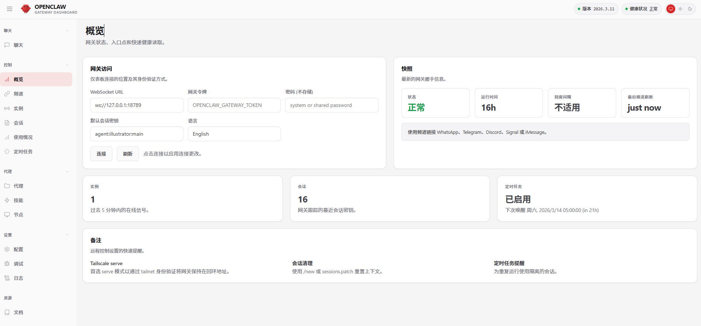Click the 备注 card heading
The height and width of the screenshot is (326, 701).
pyautogui.click(x=96, y=240)
